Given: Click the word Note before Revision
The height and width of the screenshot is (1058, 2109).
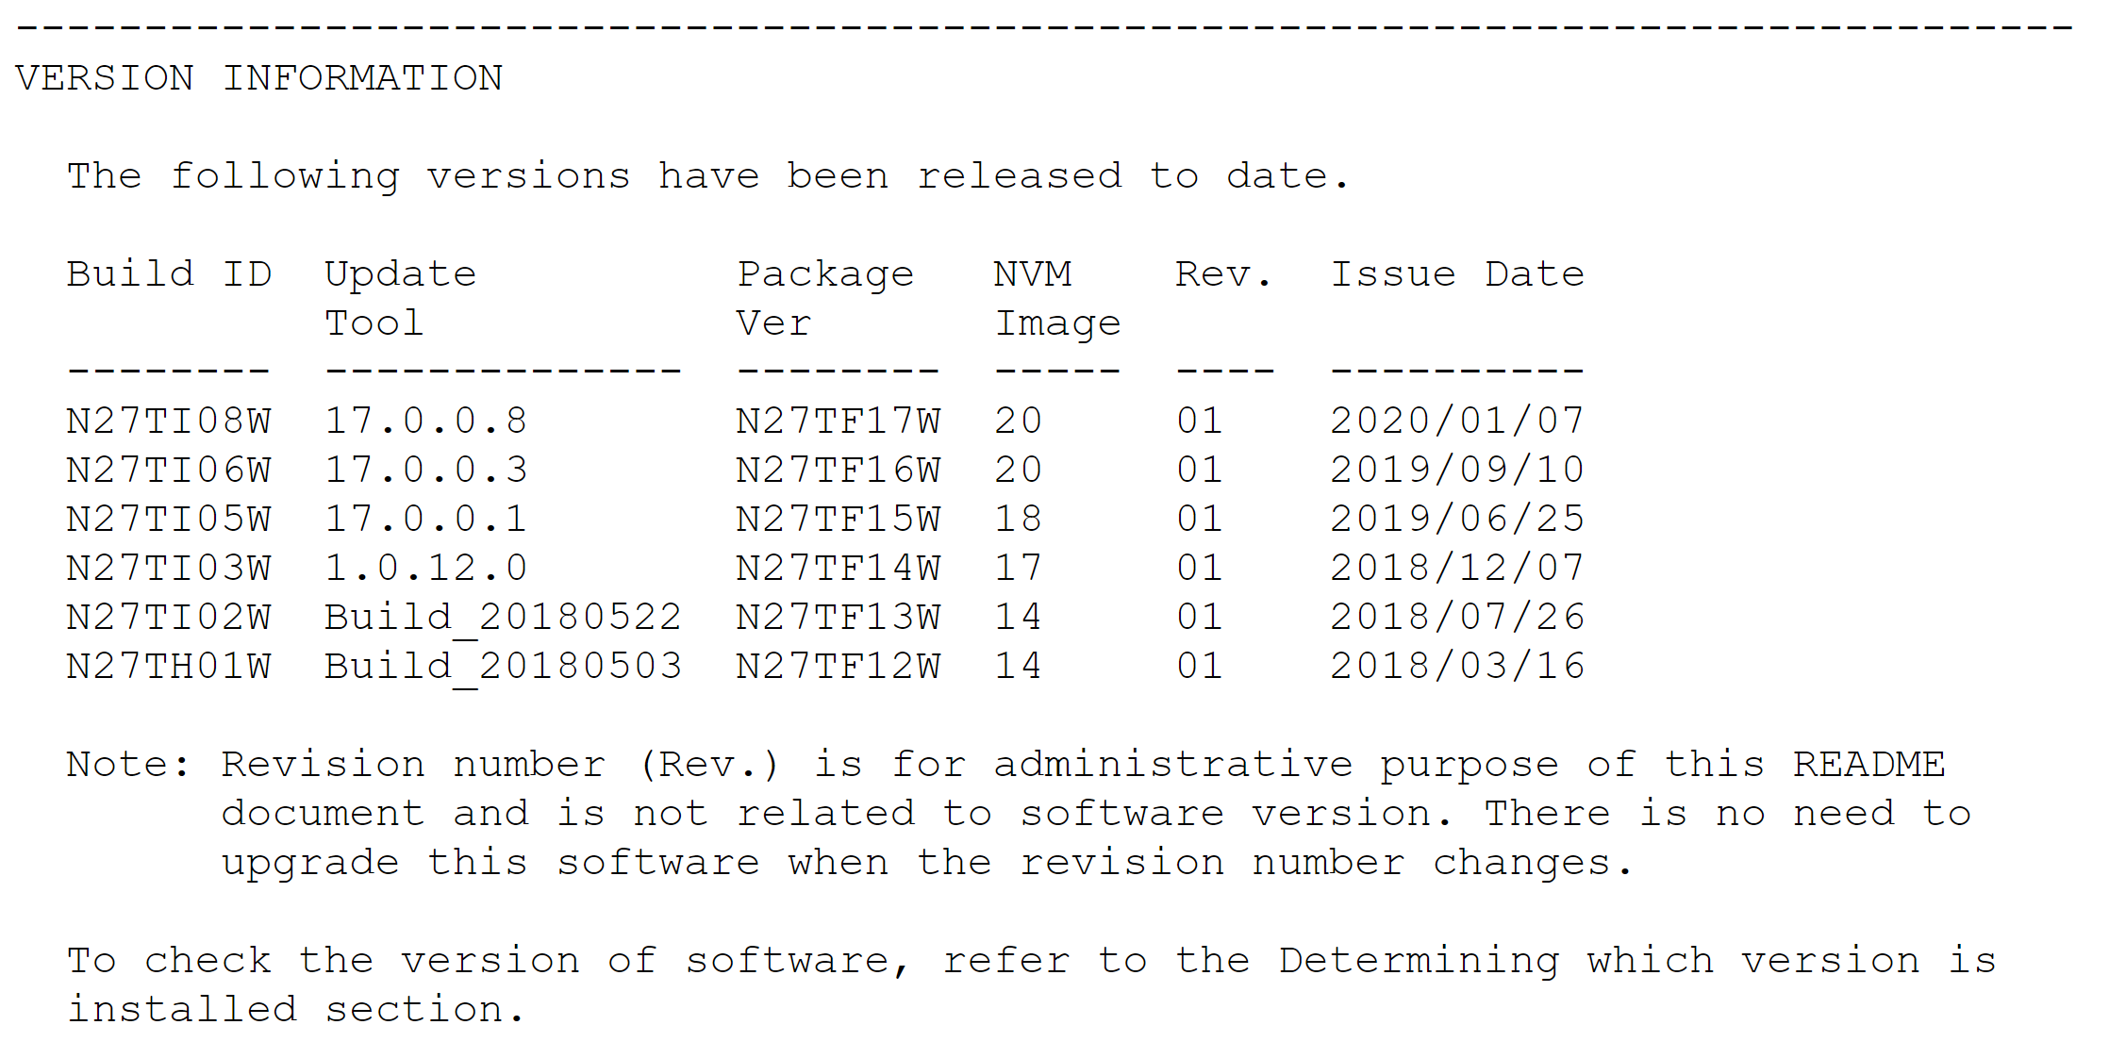Looking at the screenshot, I should tap(119, 764).
